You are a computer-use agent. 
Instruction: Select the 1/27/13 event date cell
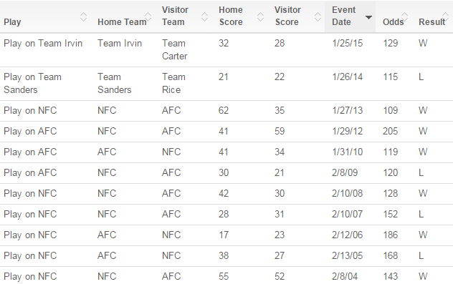point(347,110)
